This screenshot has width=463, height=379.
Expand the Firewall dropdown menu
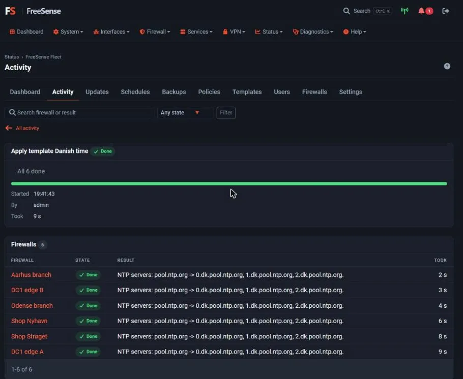[x=155, y=31]
